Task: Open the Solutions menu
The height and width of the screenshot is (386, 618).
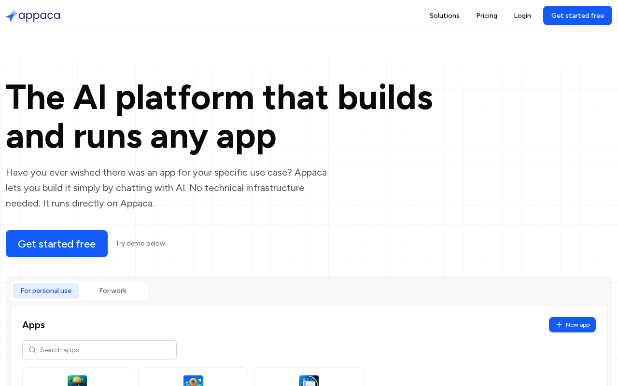Action: [445, 15]
